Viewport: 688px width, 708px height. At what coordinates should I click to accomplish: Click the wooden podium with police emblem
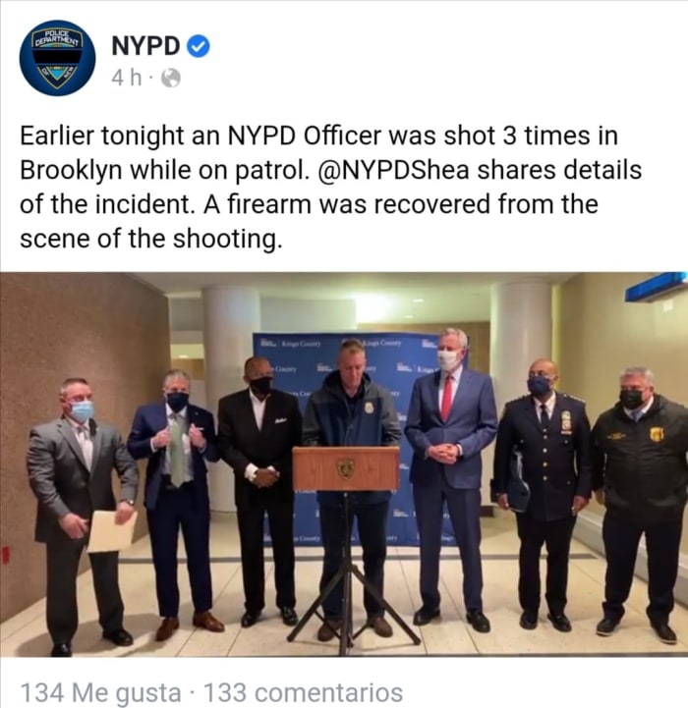[x=346, y=468]
